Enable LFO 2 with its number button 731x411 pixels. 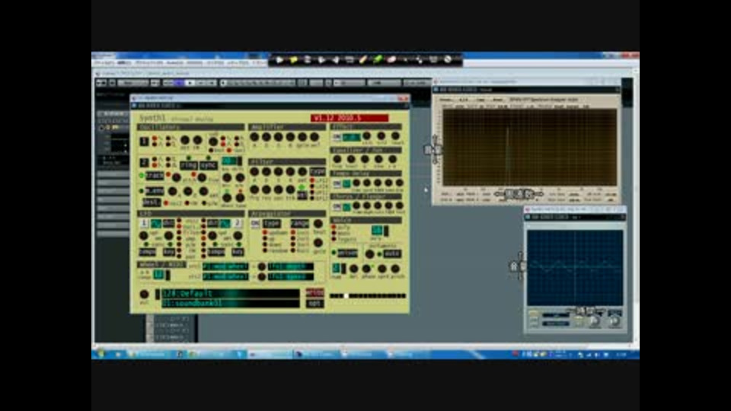pyautogui.click(x=238, y=223)
